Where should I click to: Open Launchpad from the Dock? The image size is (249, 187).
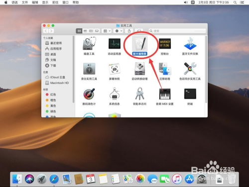[x=42, y=179]
